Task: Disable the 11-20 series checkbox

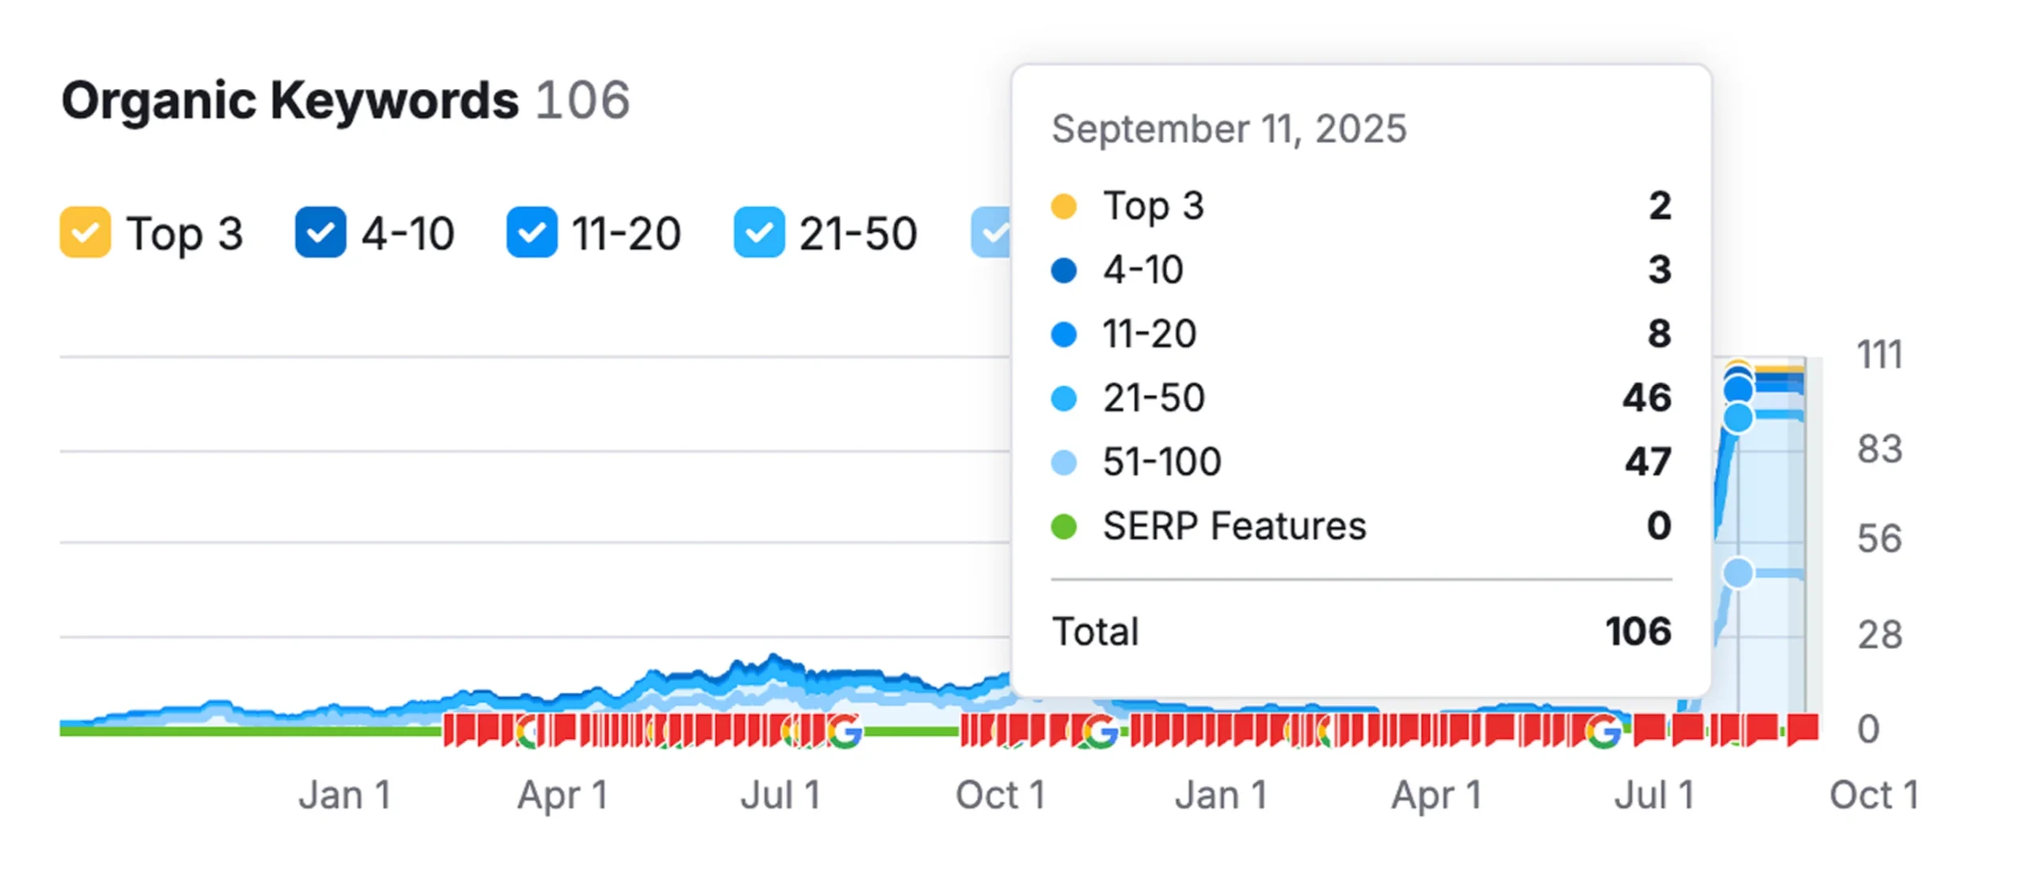Action: coord(532,232)
